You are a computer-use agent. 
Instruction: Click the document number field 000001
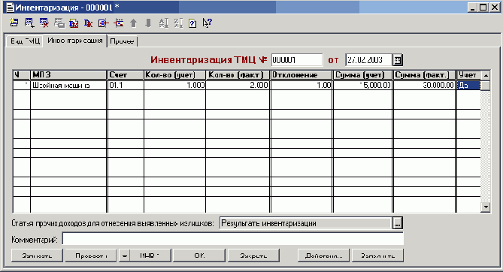(x=297, y=60)
